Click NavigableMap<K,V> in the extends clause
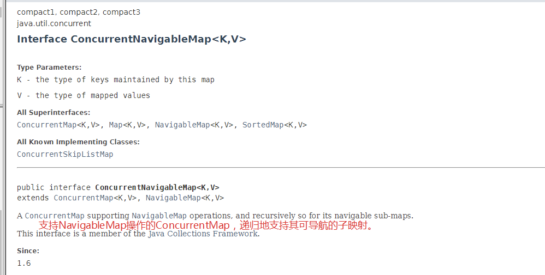545x275 pixels. click(185, 198)
